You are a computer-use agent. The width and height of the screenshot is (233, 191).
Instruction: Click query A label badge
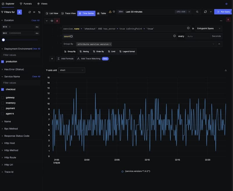[x=57, y=21]
